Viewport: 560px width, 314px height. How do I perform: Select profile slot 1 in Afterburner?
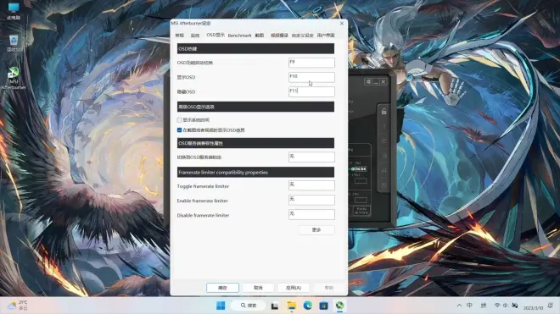384,126
